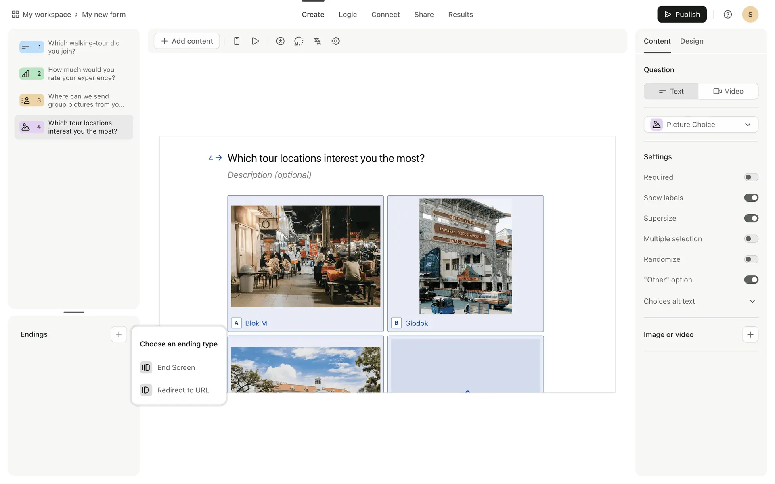This screenshot has width=775, height=484.
Task: Open the Design tab
Action: click(x=691, y=41)
